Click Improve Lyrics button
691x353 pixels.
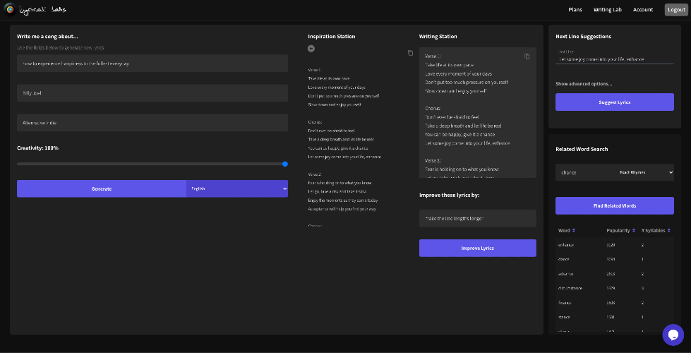tap(477, 248)
